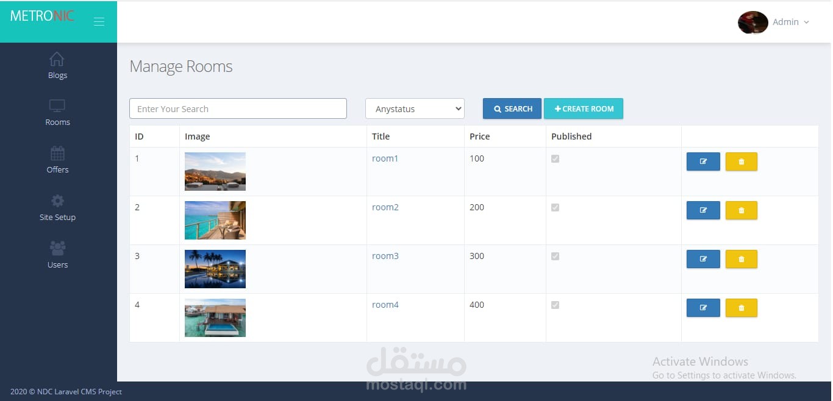The height and width of the screenshot is (401, 833).
Task: Open Blogs home icon in sidebar
Action: (x=57, y=59)
